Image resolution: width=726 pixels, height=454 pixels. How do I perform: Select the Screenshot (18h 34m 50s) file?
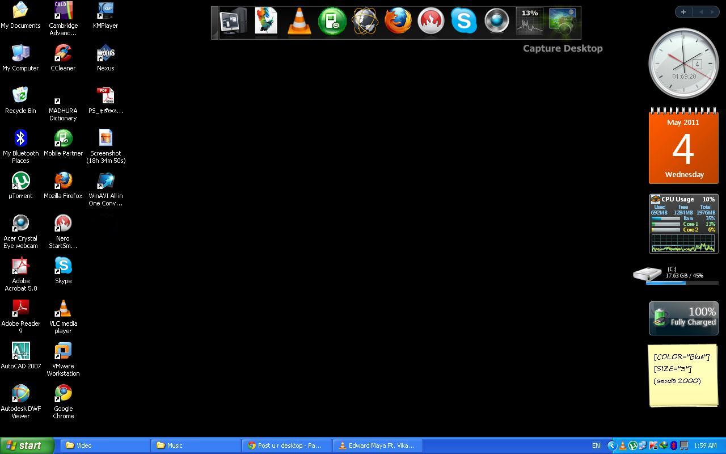[x=105, y=146]
